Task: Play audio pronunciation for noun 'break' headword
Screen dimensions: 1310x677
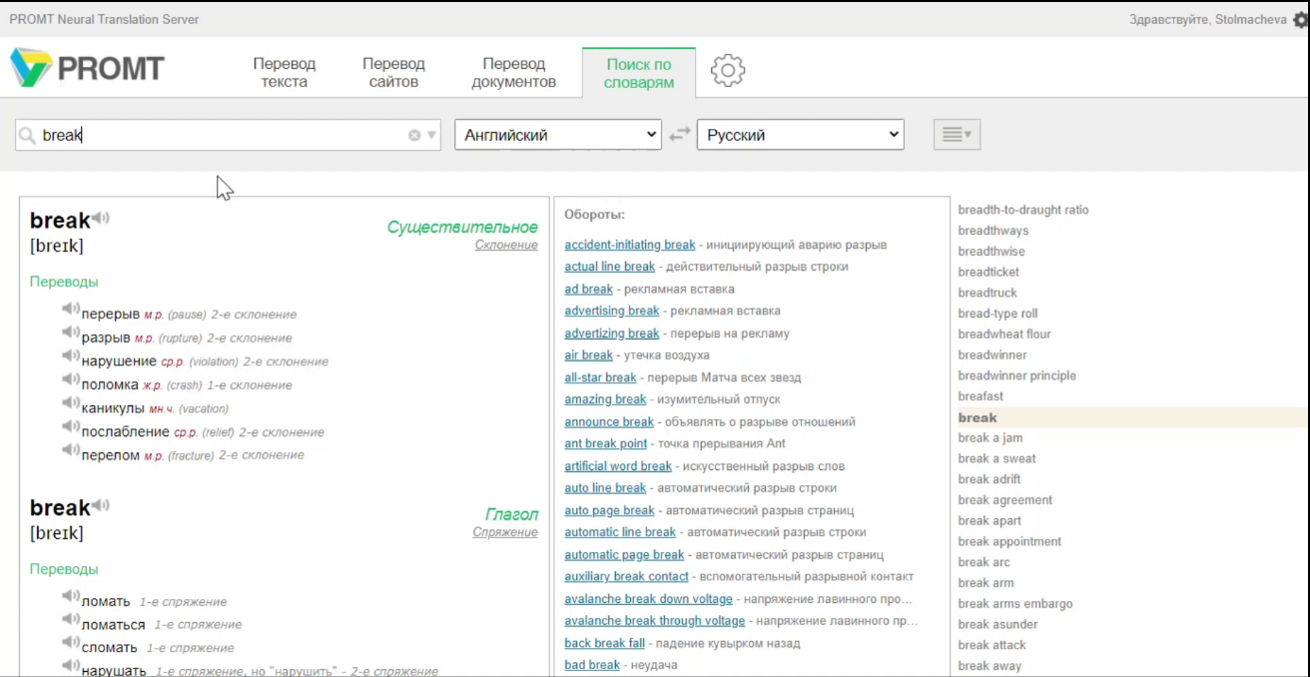Action: (x=101, y=219)
